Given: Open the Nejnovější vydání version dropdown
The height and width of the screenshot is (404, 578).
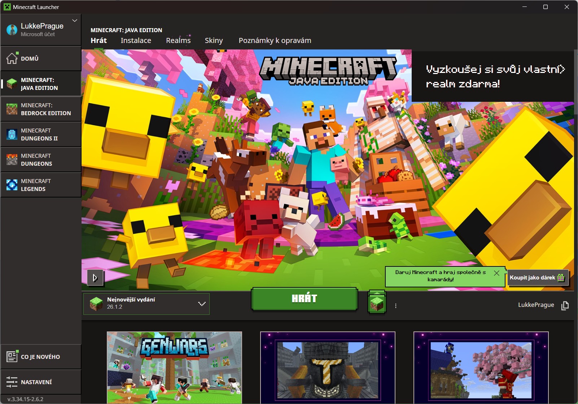Looking at the screenshot, I should pos(146,304).
